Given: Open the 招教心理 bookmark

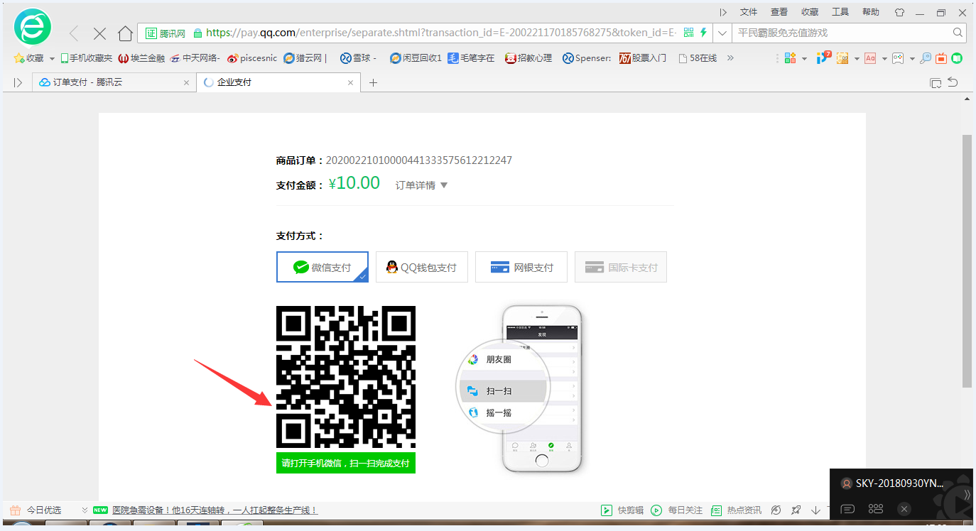Looking at the screenshot, I should pos(528,58).
